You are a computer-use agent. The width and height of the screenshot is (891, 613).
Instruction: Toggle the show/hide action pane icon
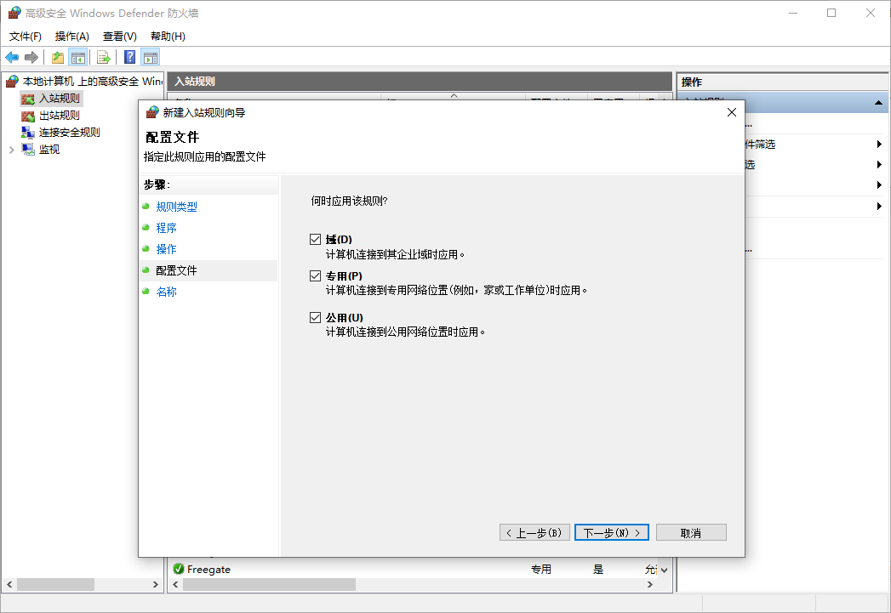(x=151, y=57)
